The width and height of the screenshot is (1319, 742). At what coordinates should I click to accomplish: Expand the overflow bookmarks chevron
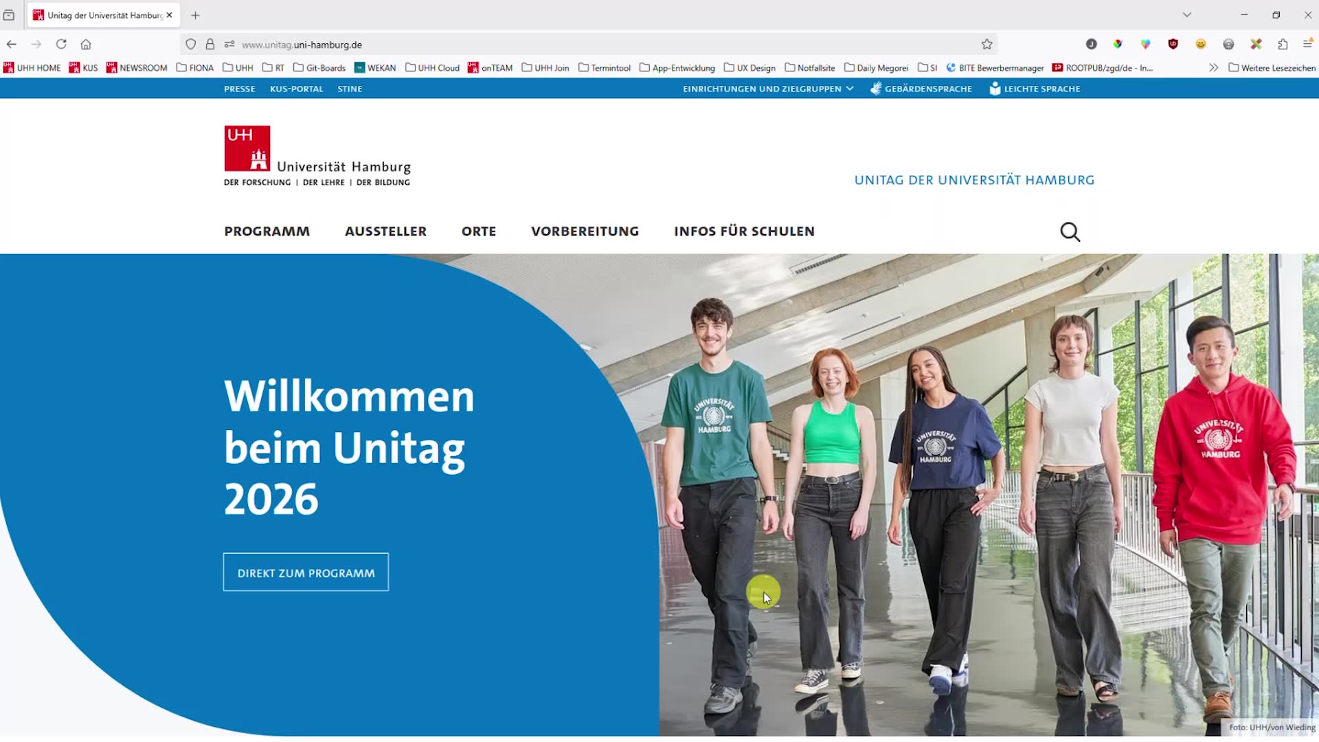coord(1213,67)
